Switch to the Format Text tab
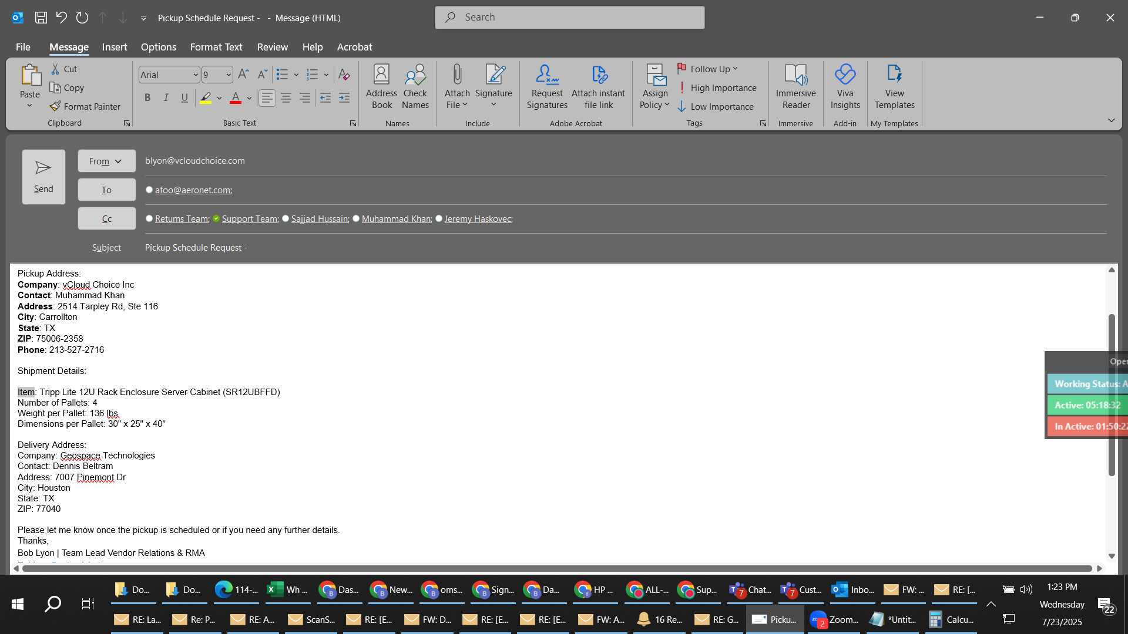Image resolution: width=1128 pixels, height=634 pixels. click(216, 47)
